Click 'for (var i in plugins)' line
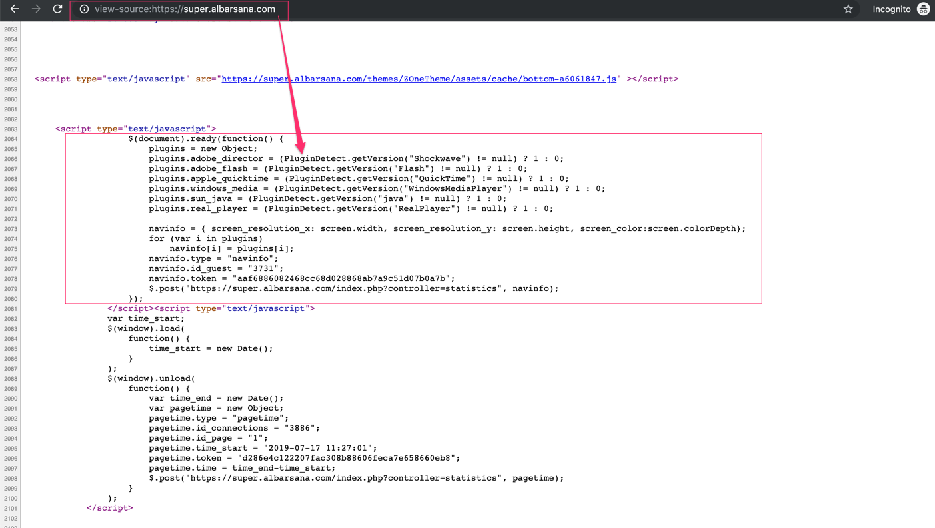The image size is (935, 528). click(205, 238)
